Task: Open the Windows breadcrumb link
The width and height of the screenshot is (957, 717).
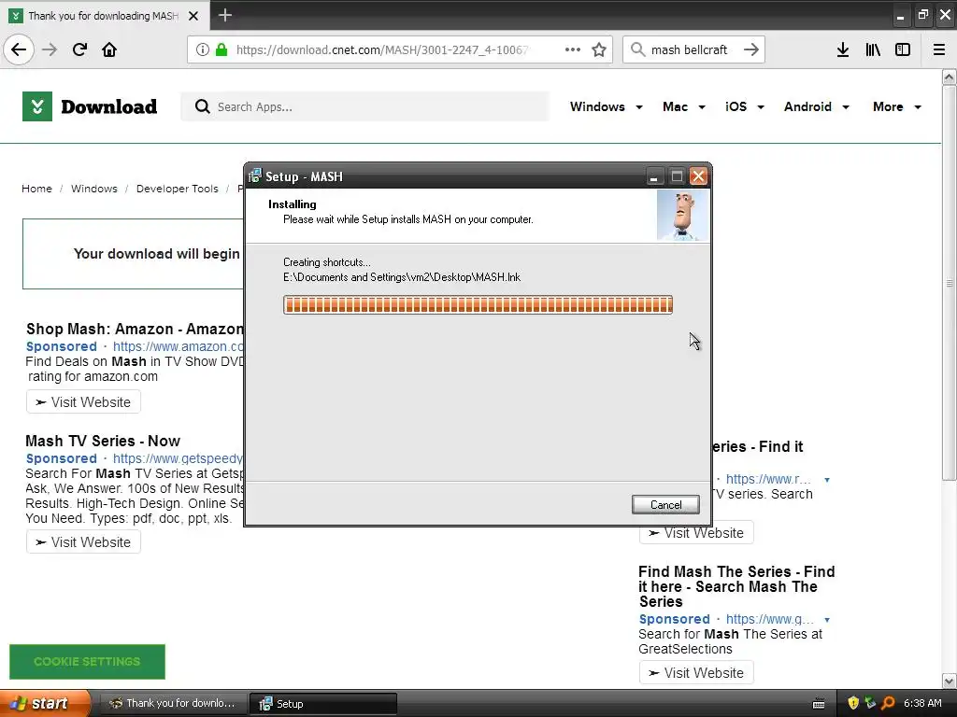Action: tap(94, 189)
